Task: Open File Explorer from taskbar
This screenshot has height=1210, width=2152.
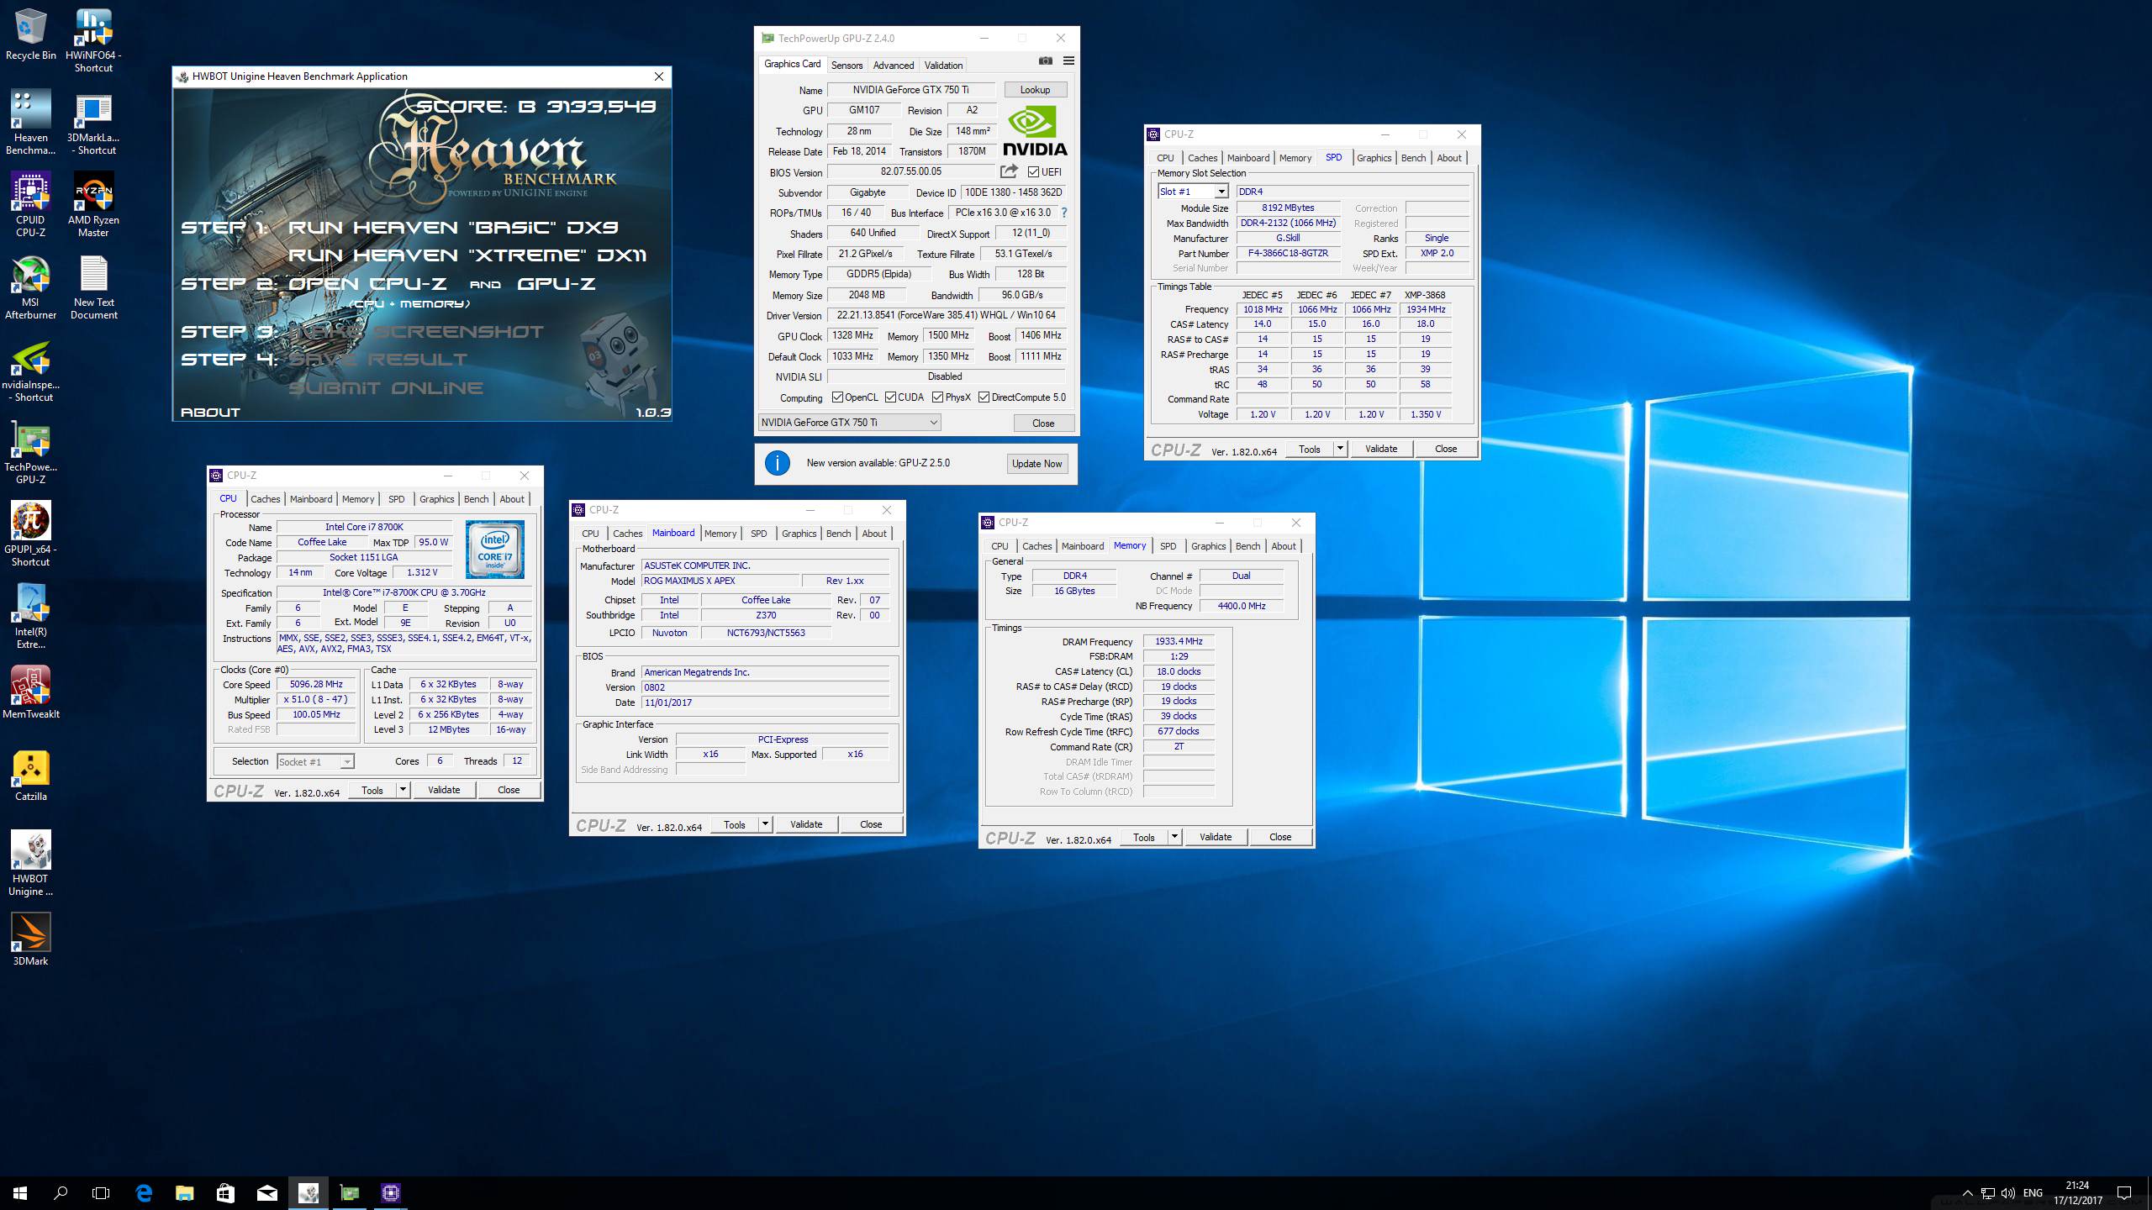Action: 184,1193
